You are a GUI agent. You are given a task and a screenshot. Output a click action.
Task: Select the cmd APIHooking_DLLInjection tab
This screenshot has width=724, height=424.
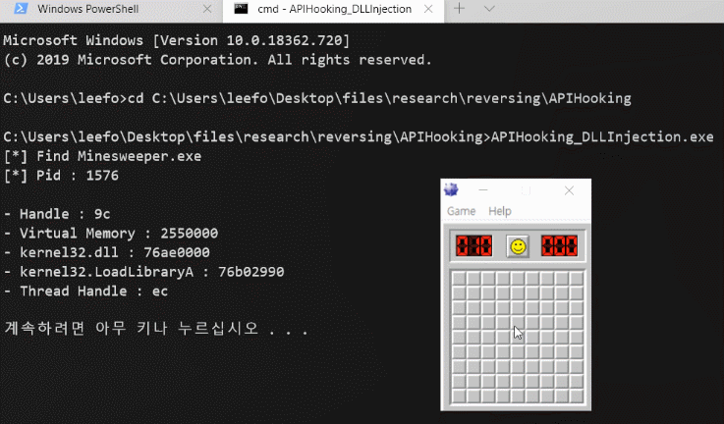[333, 9]
